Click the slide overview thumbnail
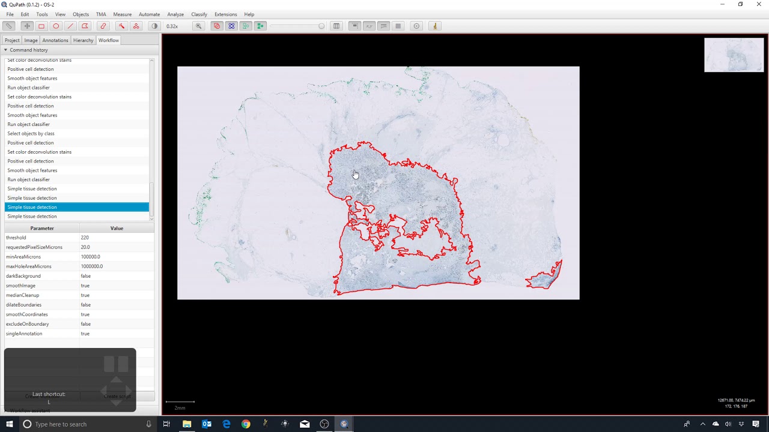Image resolution: width=769 pixels, height=432 pixels. (x=734, y=55)
